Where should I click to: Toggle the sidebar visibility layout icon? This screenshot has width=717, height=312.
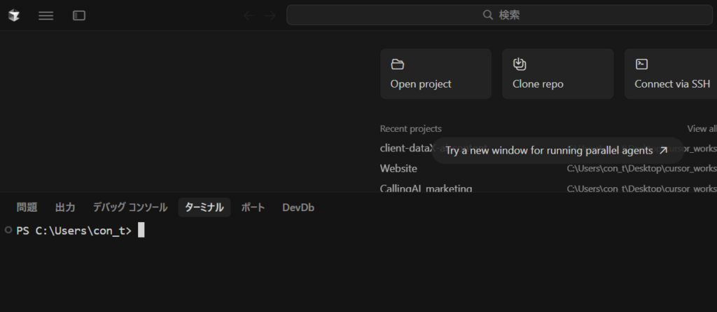pos(79,15)
